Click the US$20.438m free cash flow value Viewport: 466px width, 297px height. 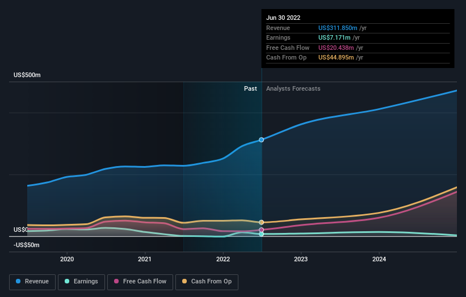coord(336,48)
